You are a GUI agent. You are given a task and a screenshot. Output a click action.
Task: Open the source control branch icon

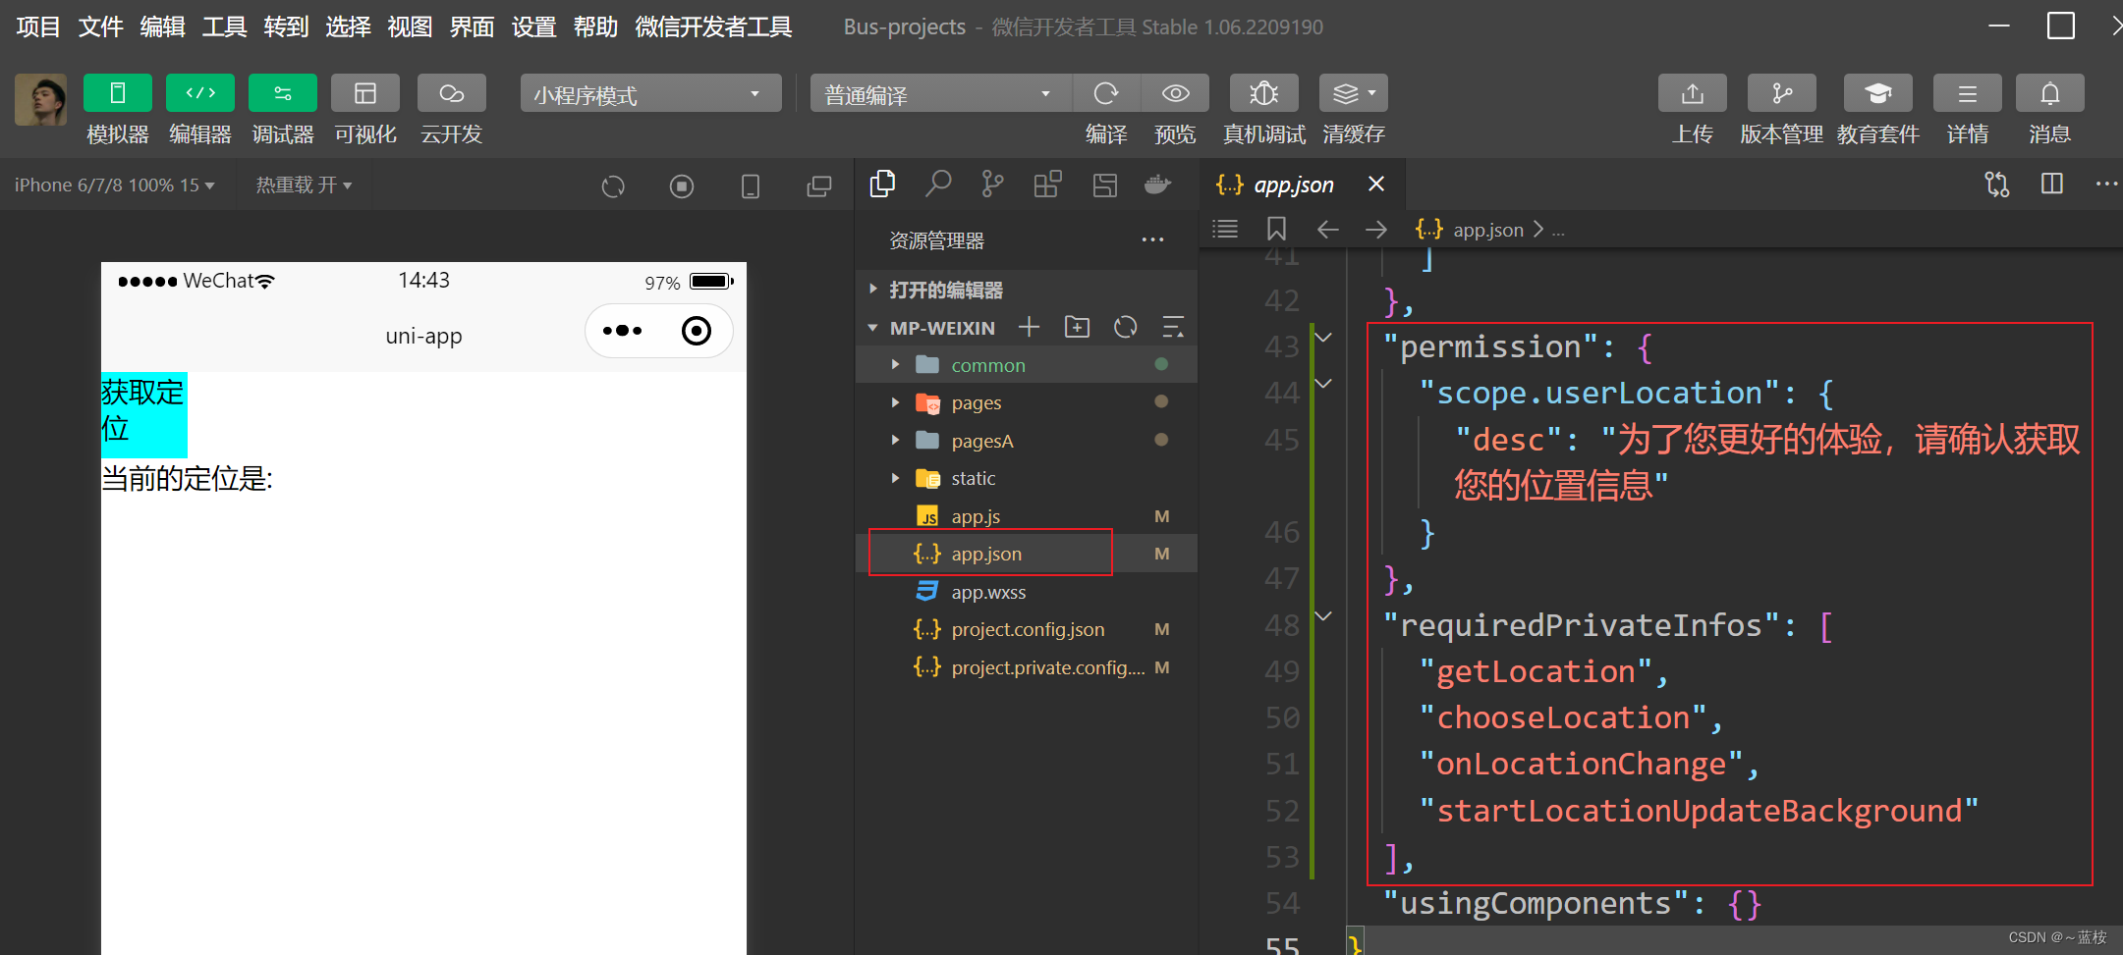click(993, 184)
